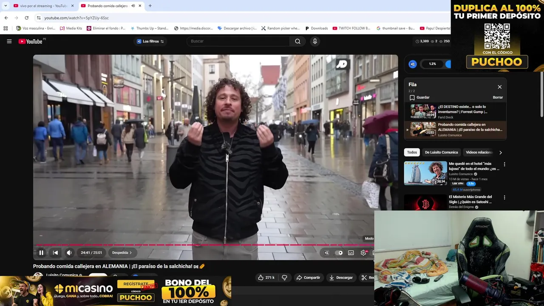544x306 pixels.
Task: Click the Recortar scissors icon
Action: tap(364, 278)
